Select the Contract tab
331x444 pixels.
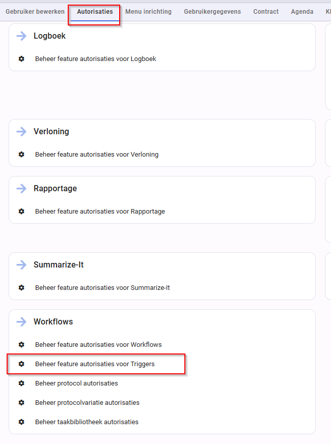click(x=266, y=12)
